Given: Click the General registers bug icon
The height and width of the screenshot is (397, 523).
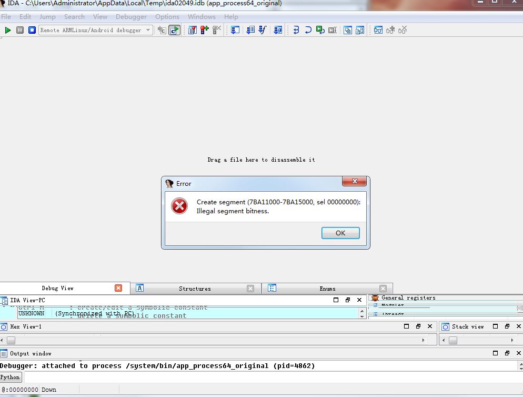Looking at the screenshot, I should (x=375, y=297).
